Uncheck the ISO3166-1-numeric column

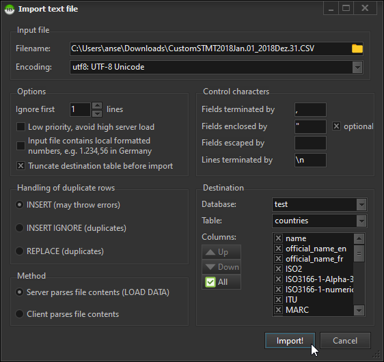(x=278, y=290)
